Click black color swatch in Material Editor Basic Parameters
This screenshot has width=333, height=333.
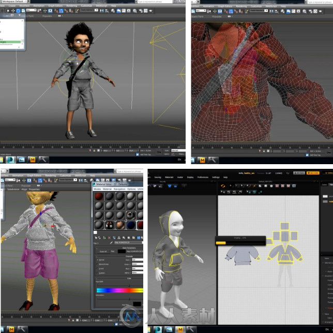click(x=122, y=251)
